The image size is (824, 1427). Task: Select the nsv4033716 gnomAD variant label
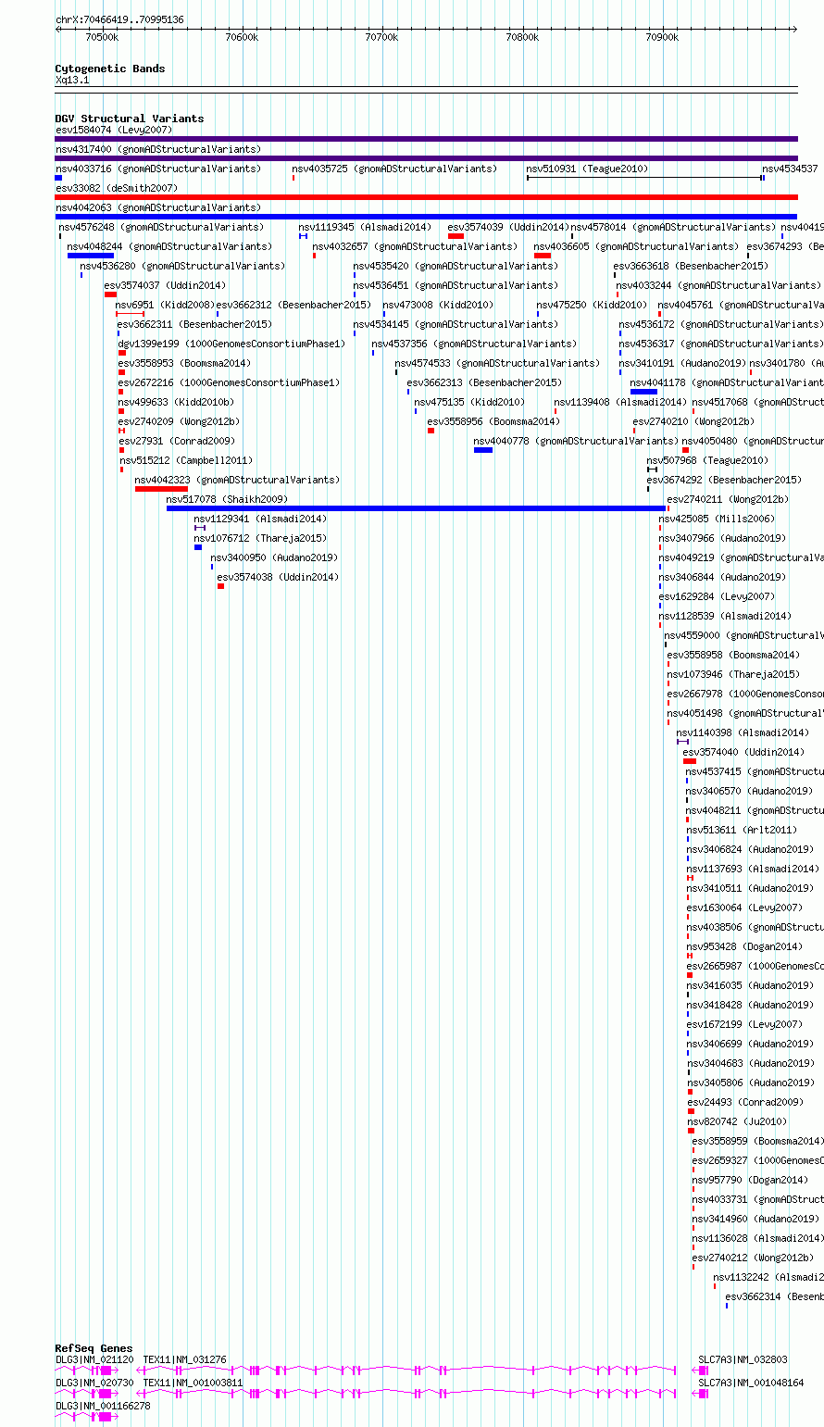158,169
